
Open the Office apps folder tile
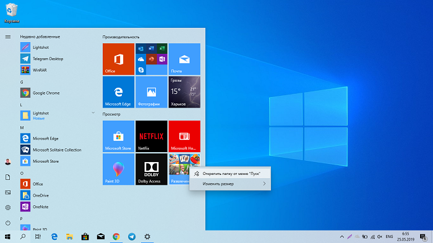(152, 59)
